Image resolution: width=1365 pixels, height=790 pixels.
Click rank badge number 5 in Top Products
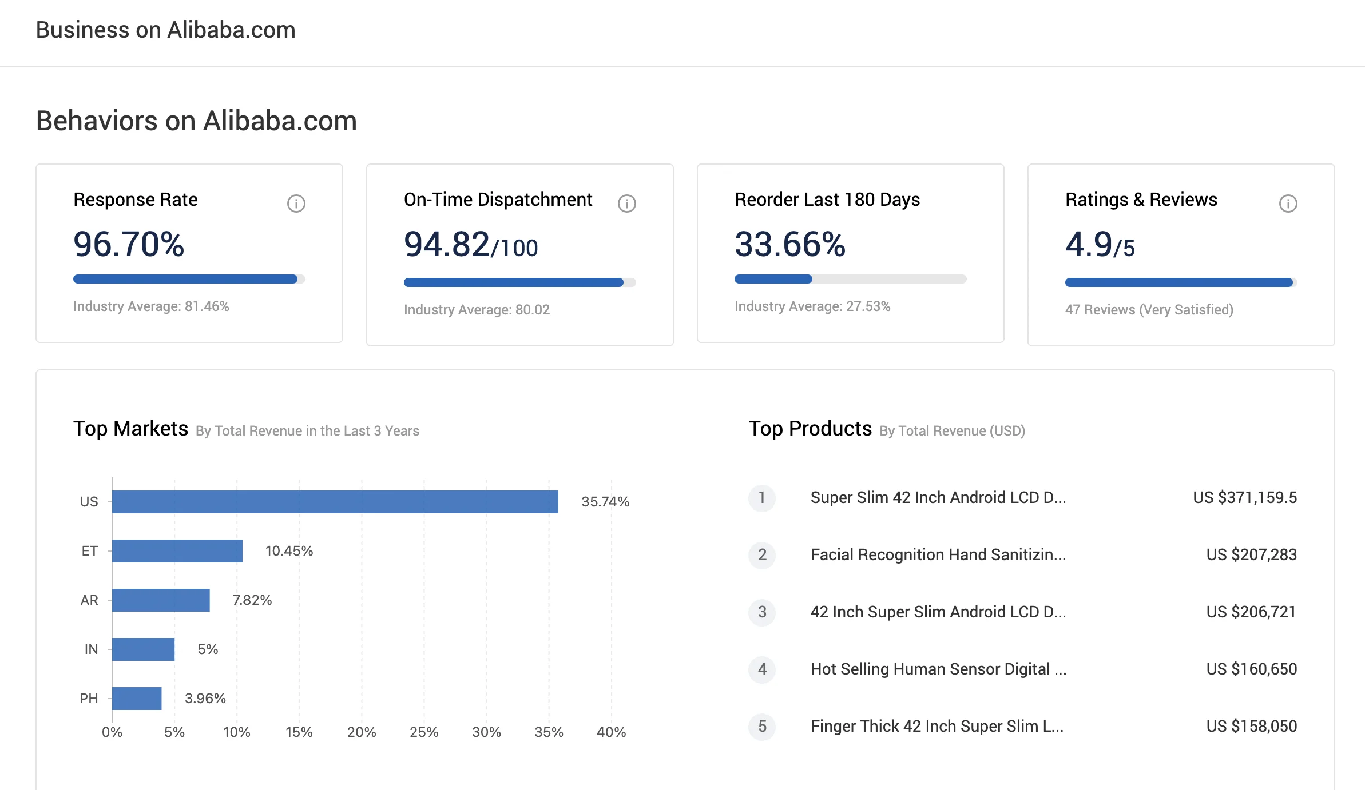click(762, 726)
